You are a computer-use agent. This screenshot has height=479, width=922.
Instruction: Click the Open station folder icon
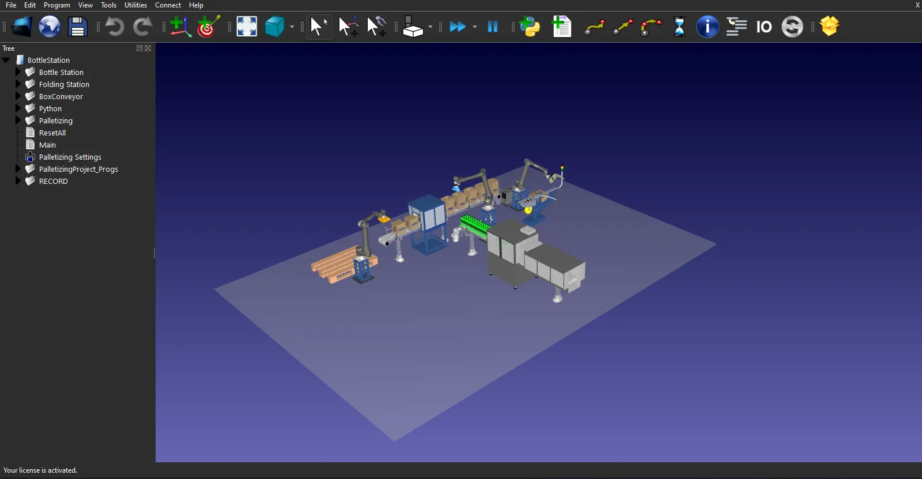pyautogui.click(x=21, y=27)
